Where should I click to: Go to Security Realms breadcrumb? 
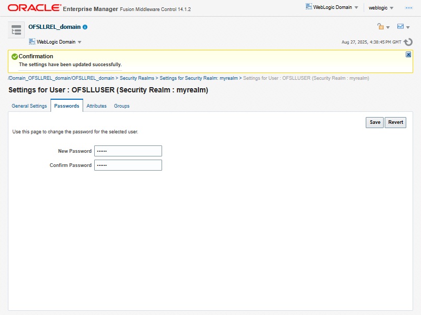pos(137,78)
